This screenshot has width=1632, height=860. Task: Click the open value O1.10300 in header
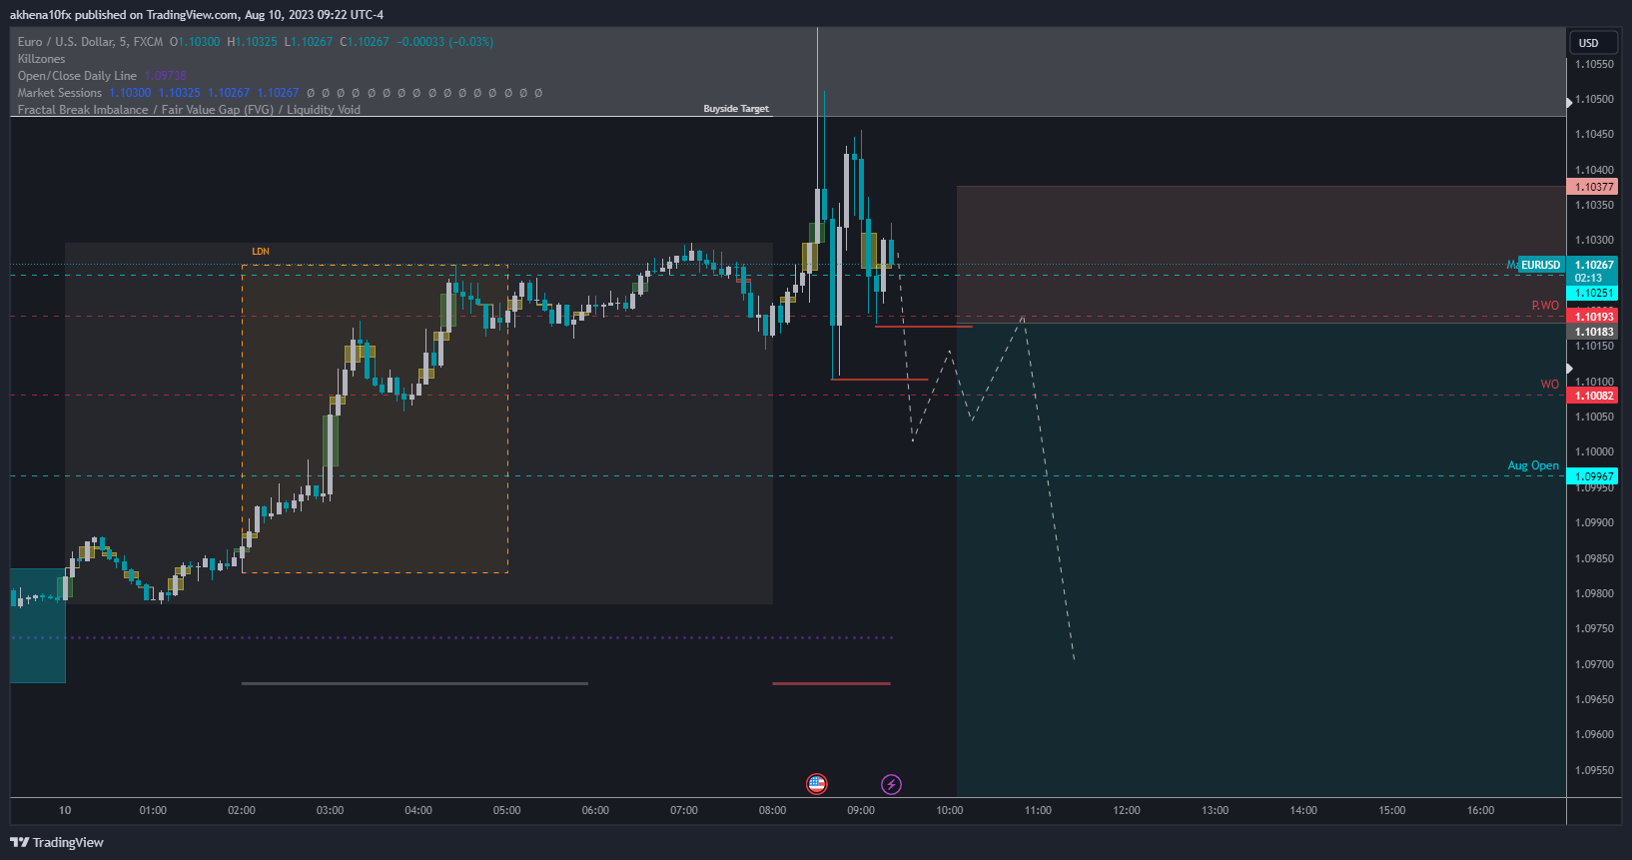click(195, 42)
